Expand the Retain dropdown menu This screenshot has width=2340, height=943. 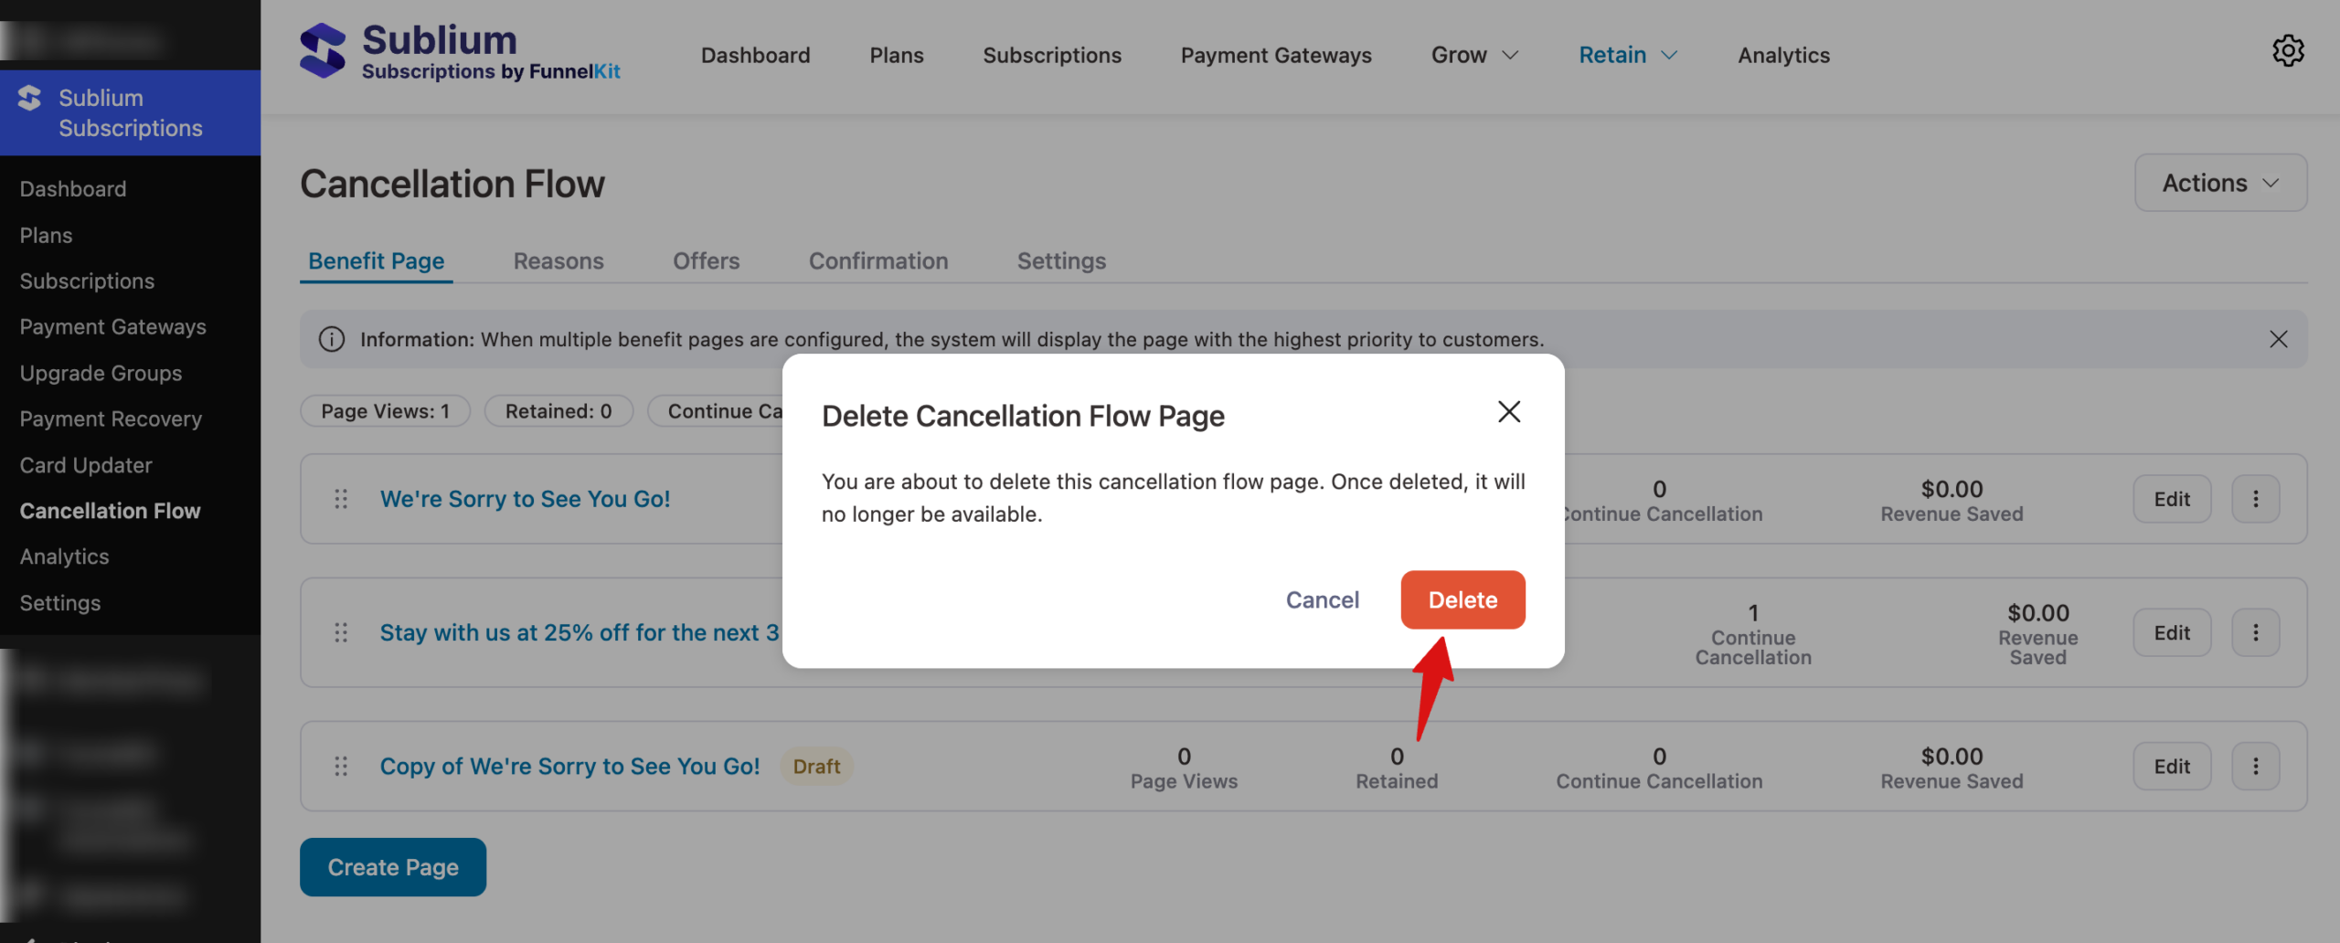1628,56
